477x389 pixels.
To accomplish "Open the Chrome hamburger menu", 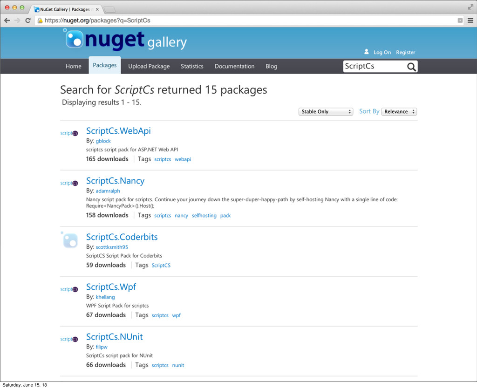I will [x=470, y=20].
